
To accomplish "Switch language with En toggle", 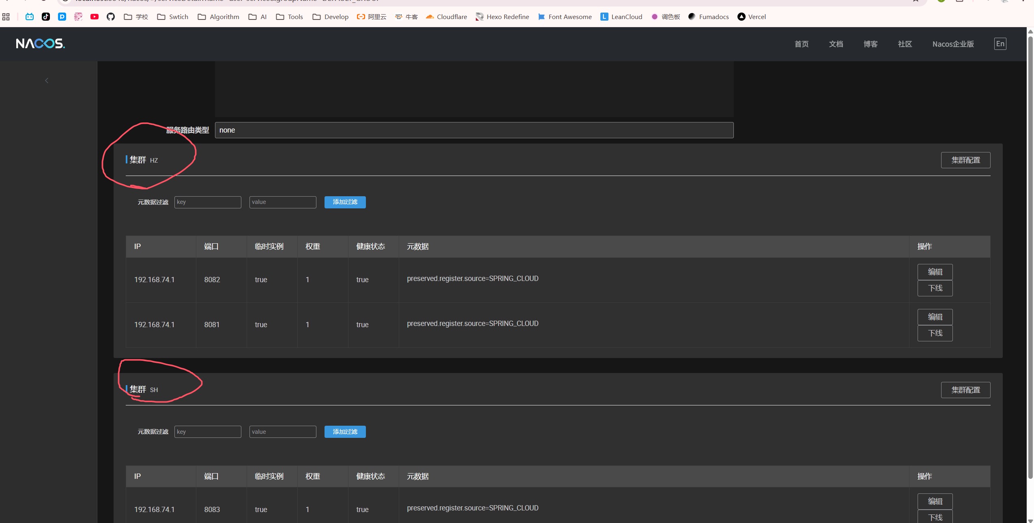I will (1000, 44).
